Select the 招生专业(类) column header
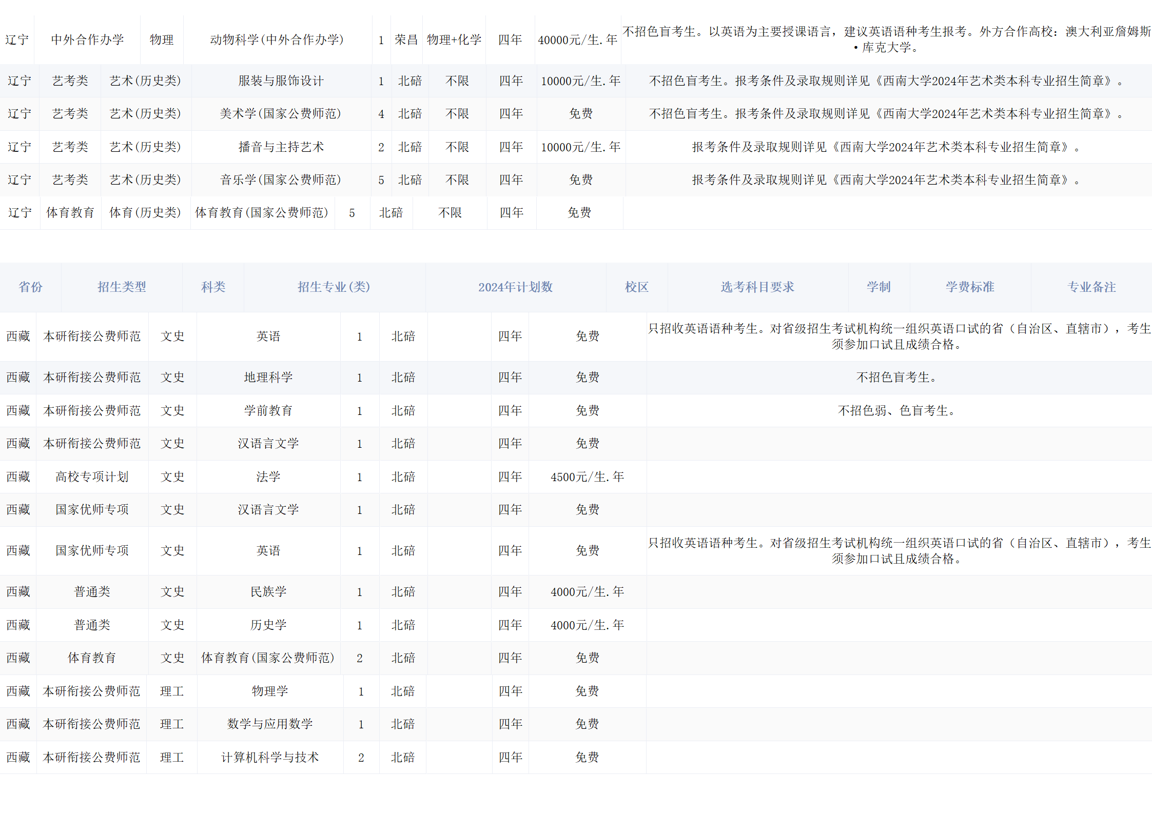1152x814 pixels. point(334,287)
